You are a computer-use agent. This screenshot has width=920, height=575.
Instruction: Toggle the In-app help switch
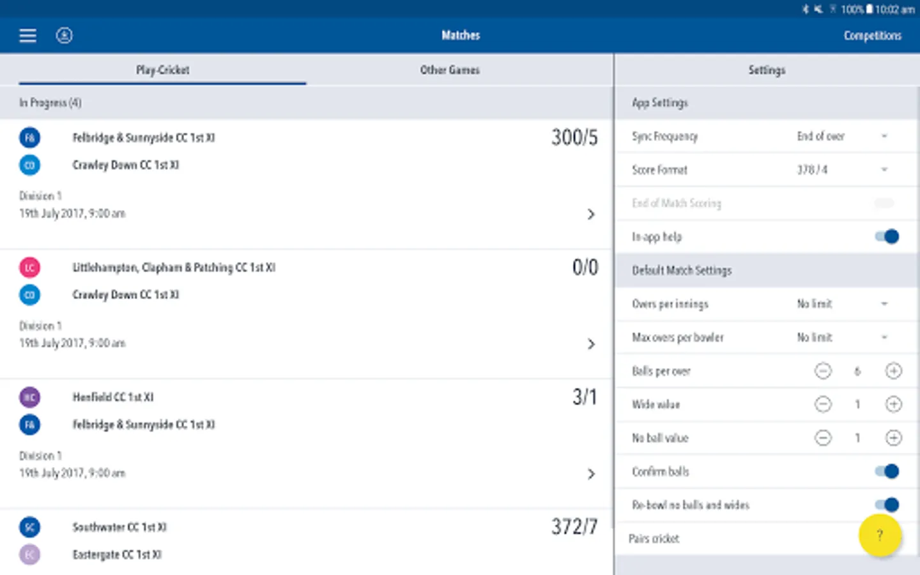(x=887, y=236)
